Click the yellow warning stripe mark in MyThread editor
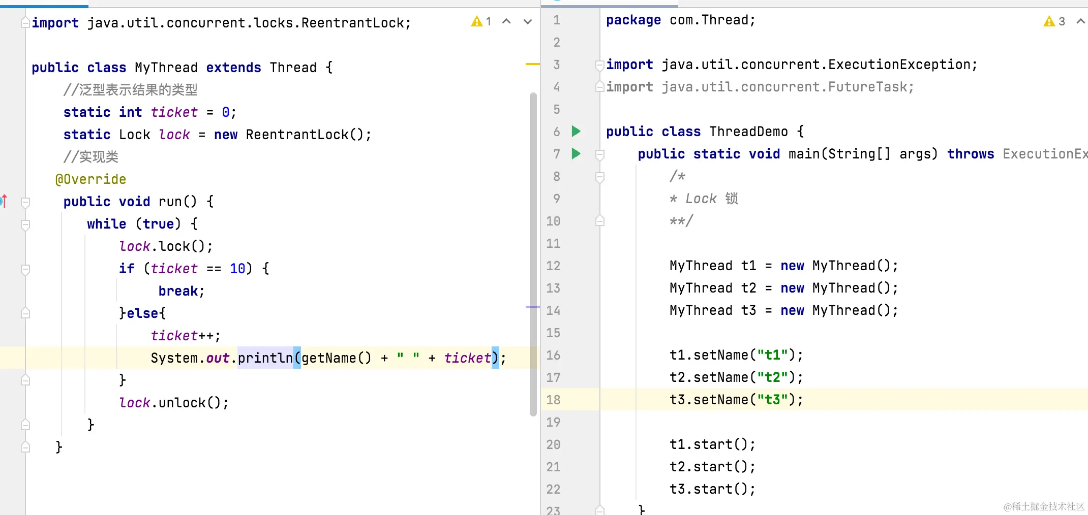Screen dimensions: 1088x515 (532, 64)
